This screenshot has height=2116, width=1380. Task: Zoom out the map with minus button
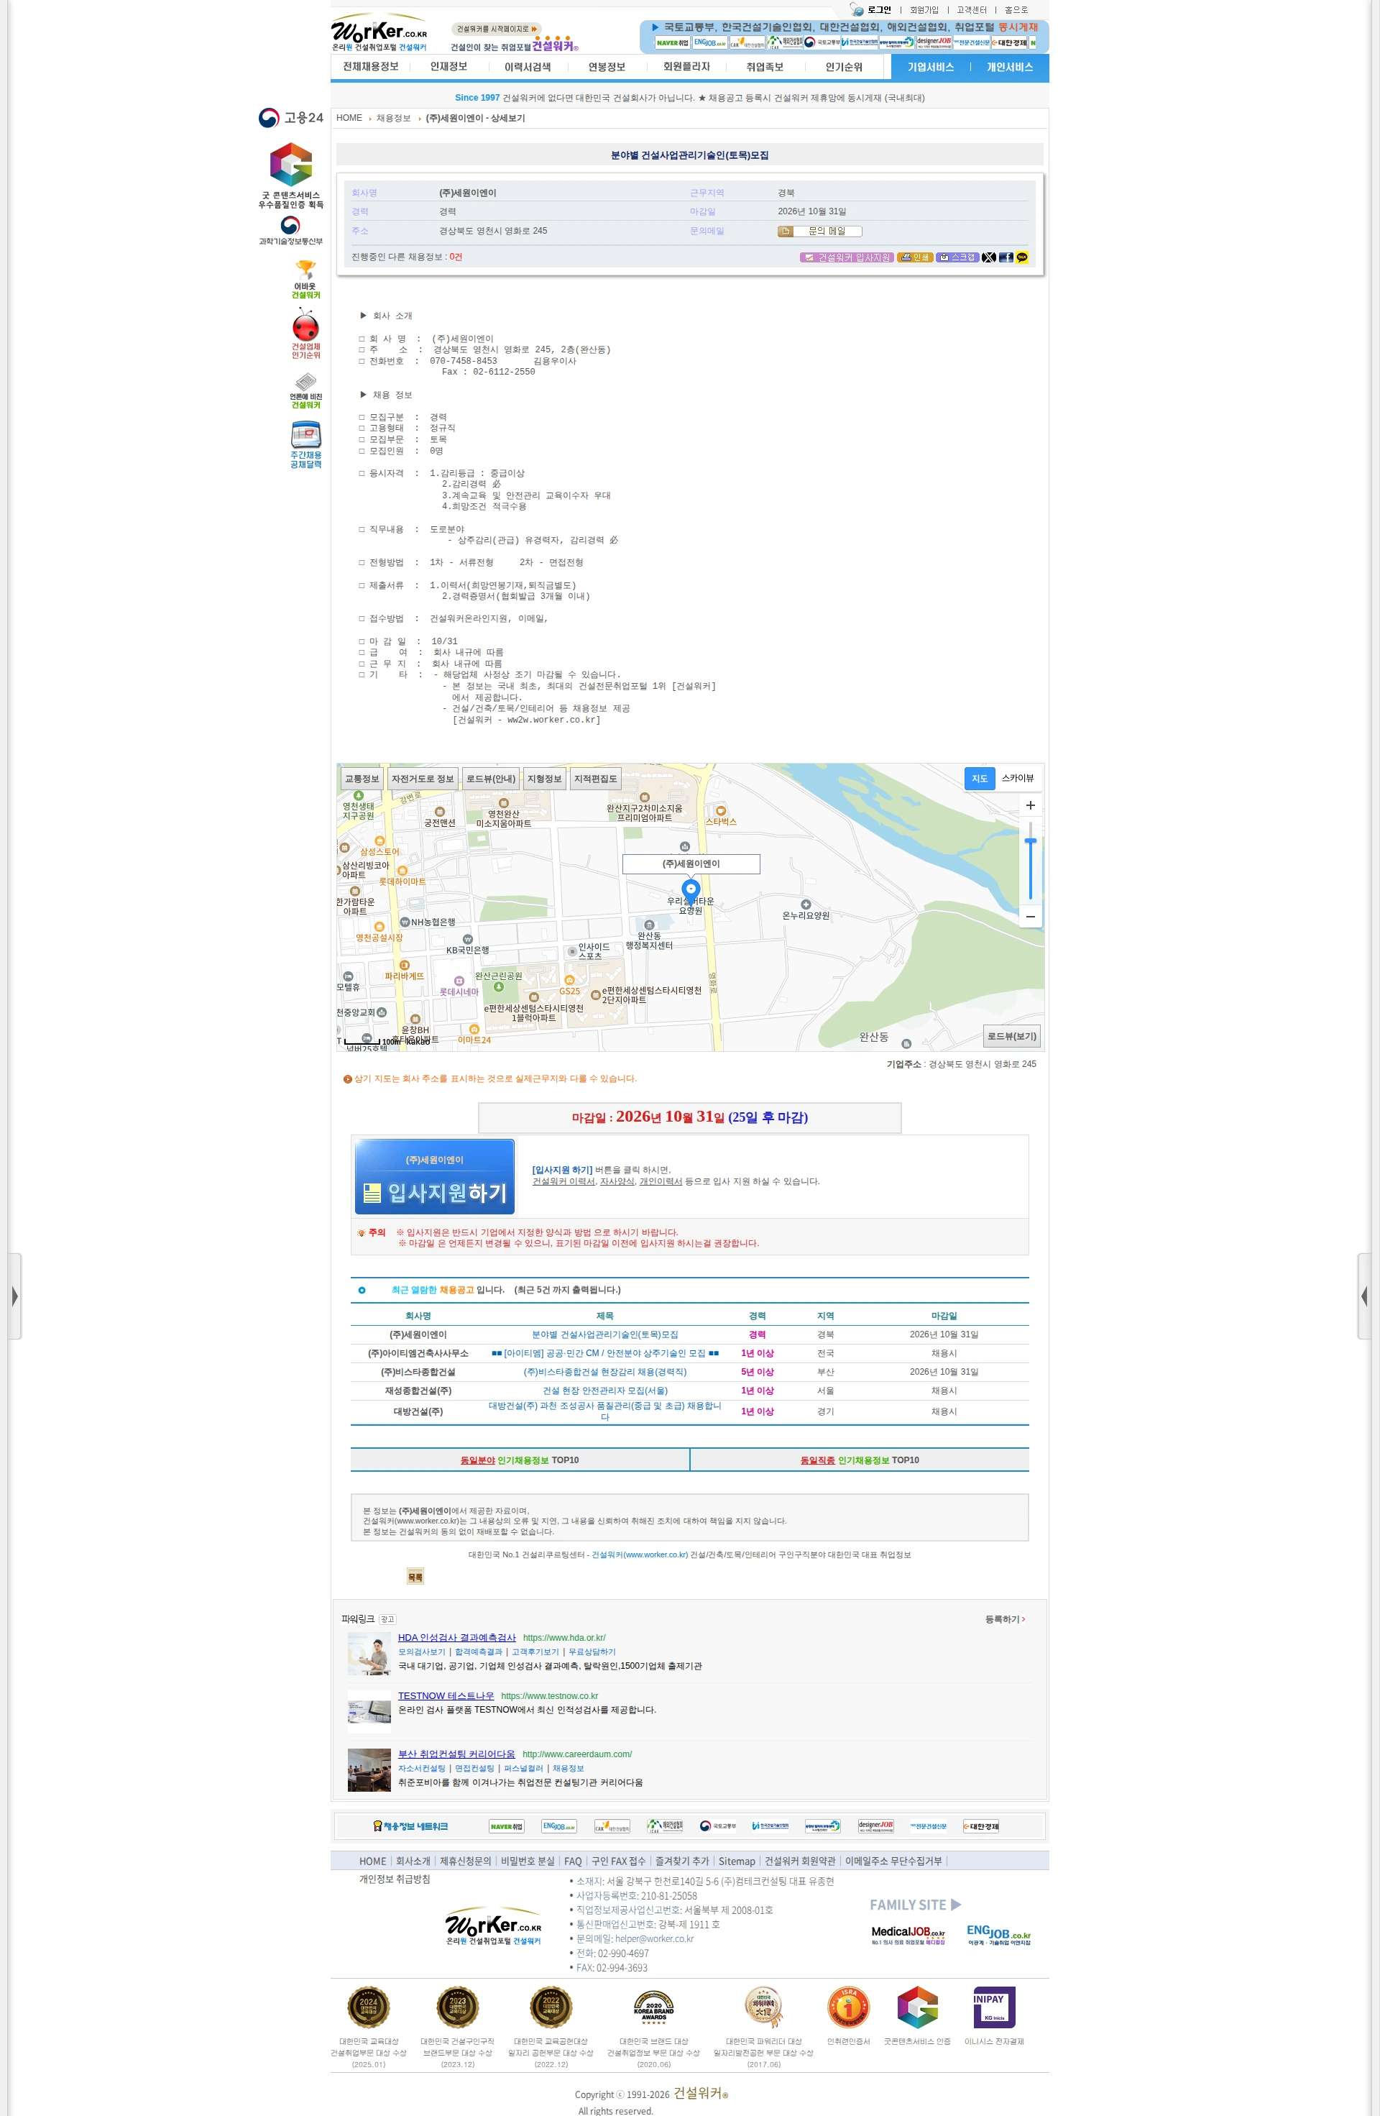[1030, 917]
